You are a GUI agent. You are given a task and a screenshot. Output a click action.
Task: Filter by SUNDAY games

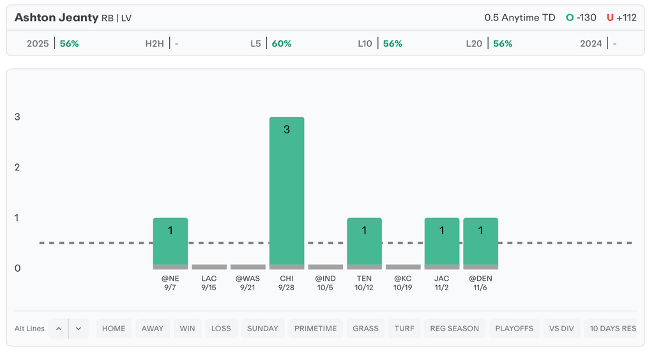[x=262, y=329]
